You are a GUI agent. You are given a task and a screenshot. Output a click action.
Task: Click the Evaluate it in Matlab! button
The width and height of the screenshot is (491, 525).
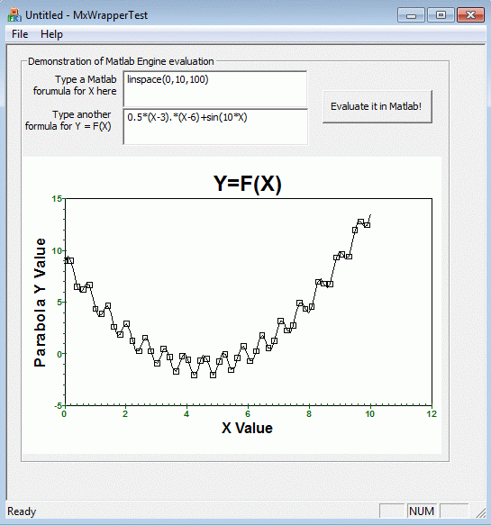click(x=377, y=106)
